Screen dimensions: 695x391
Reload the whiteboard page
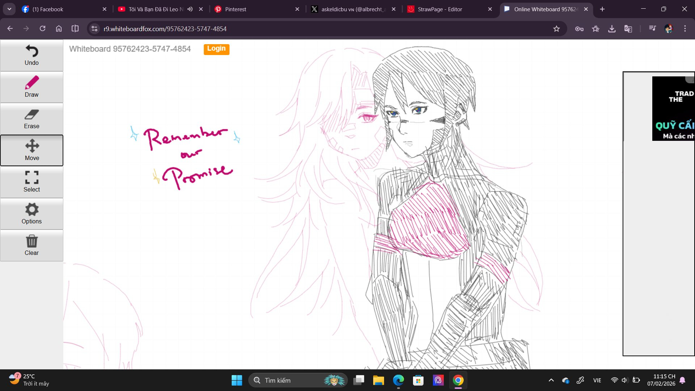tap(42, 29)
